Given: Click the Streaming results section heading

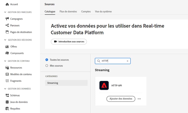Looking at the screenshot, I should pos(102,70).
